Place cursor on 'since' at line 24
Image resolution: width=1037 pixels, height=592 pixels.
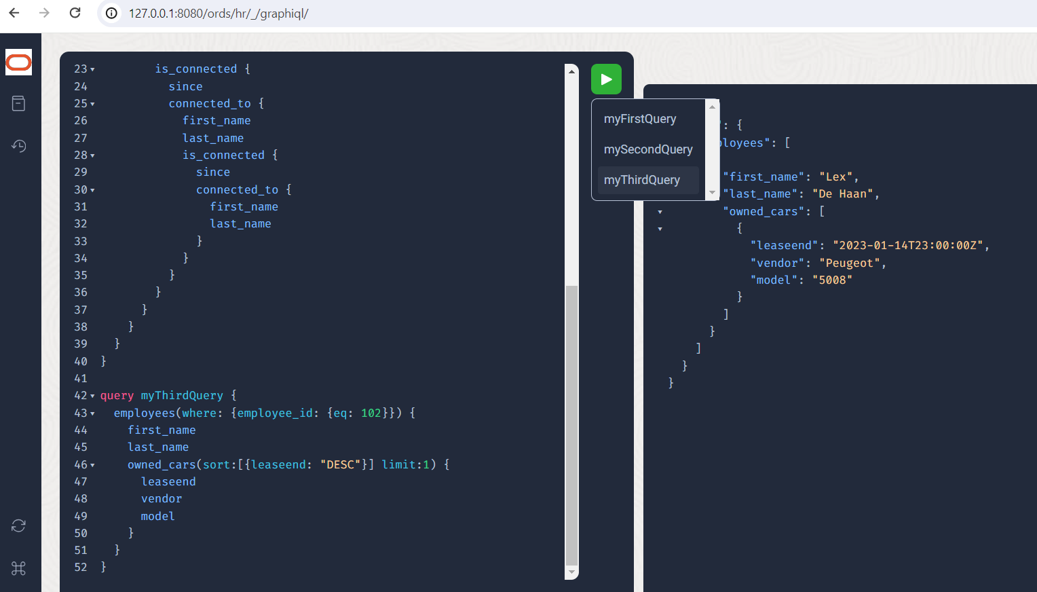tap(185, 86)
